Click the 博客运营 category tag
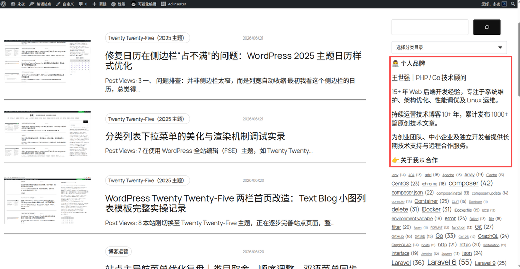 pos(118,252)
